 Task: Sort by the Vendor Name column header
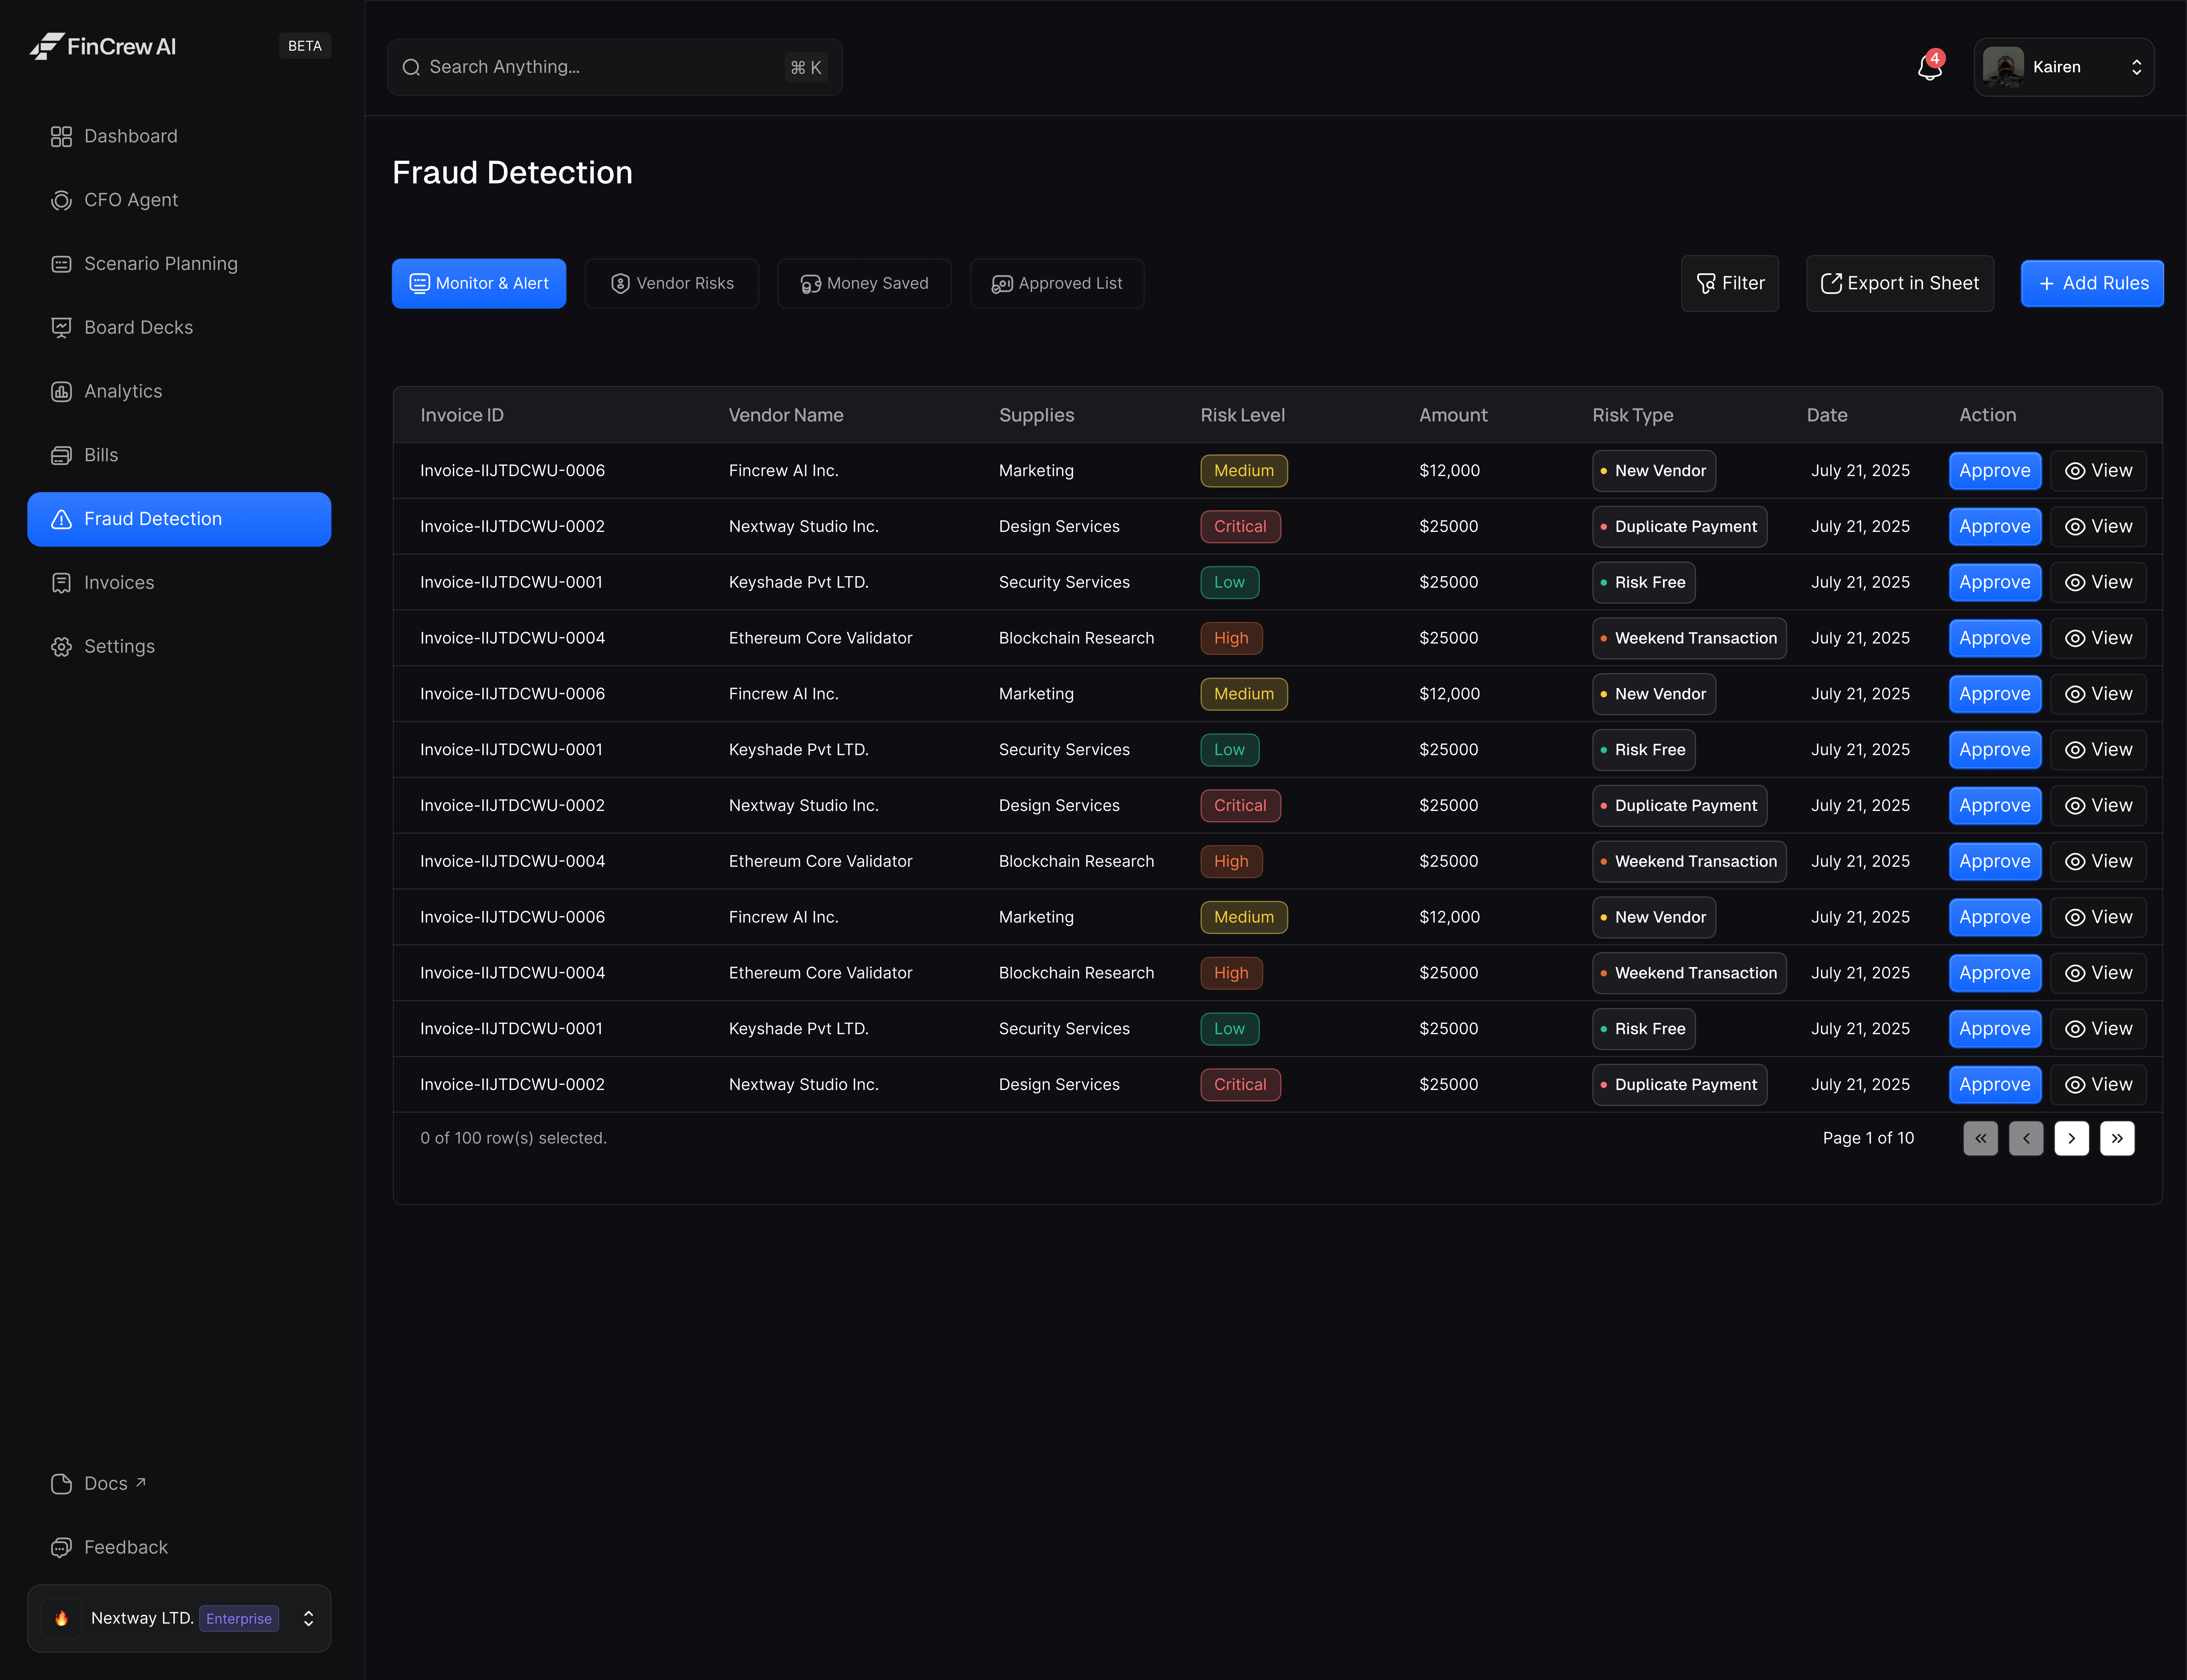[786, 415]
